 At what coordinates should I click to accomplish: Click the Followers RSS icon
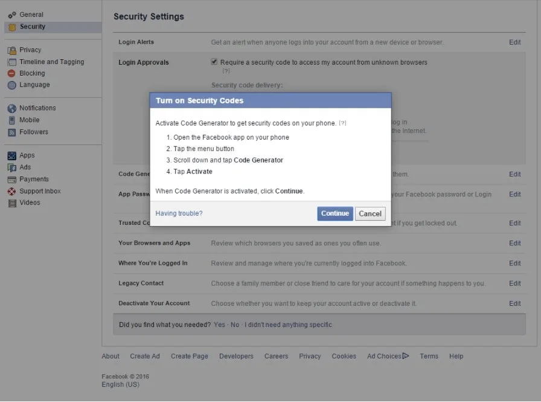coord(11,132)
